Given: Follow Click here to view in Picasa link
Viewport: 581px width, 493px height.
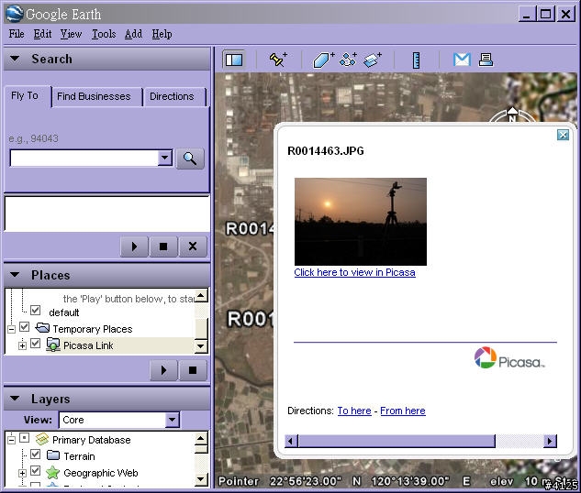Looking at the screenshot, I should (x=354, y=272).
